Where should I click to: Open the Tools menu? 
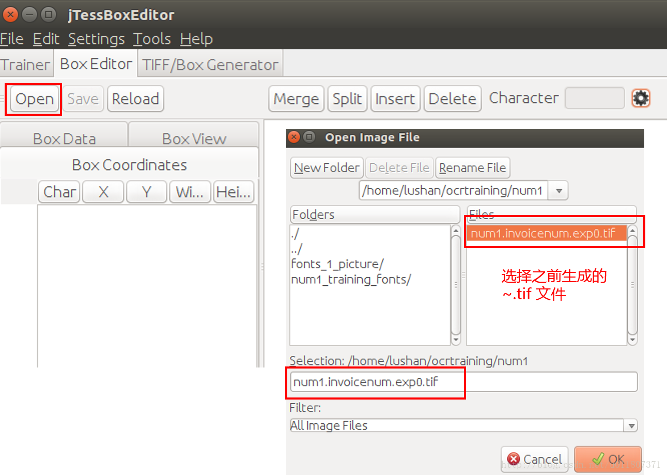pos(152,39)
